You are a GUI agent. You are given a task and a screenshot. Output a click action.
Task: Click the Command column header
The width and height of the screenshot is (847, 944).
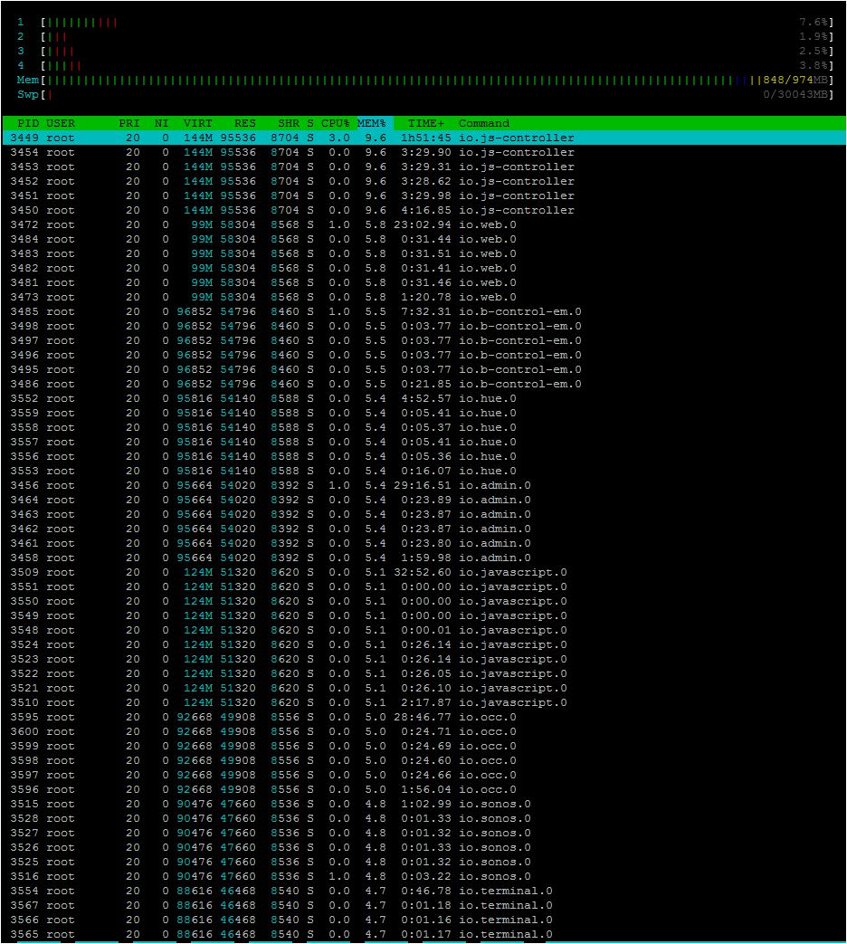(484, 123)
